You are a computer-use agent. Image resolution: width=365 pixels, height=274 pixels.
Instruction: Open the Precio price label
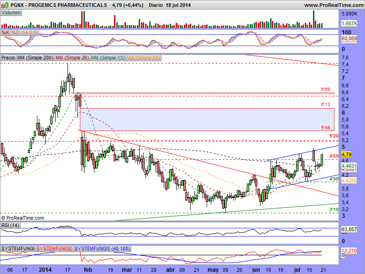click(x=8, y=58)
